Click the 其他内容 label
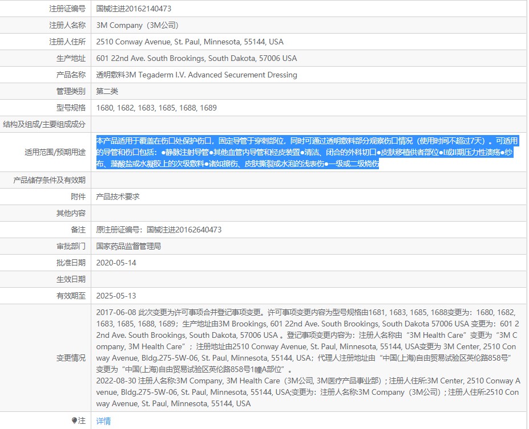529x429 pixels. coord(71,213)
